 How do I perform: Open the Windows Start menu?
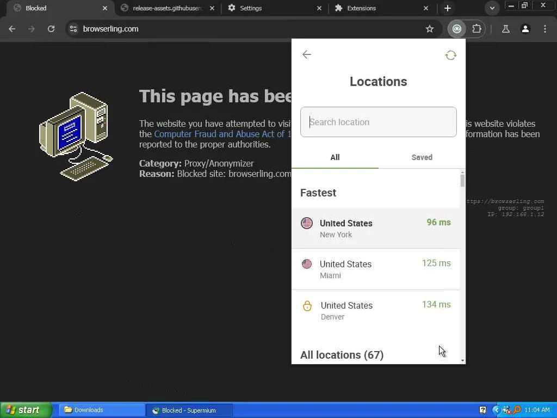pyautogui.click(x=26, y=410)
